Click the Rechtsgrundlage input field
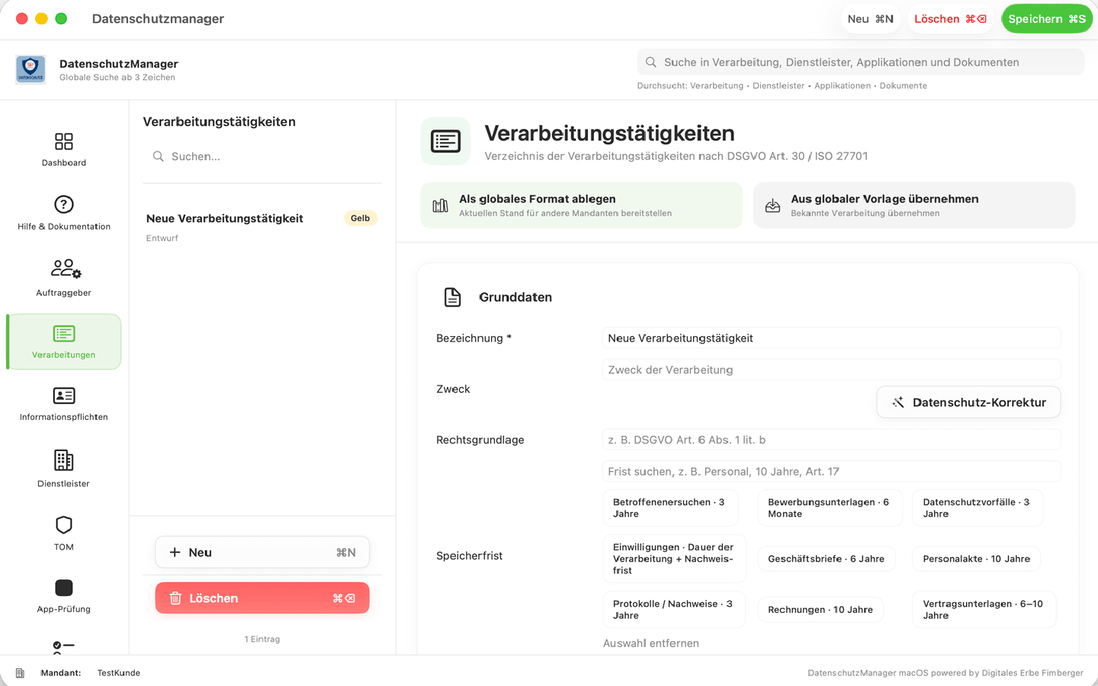1098x686 pixels. (x=831, y=440)
